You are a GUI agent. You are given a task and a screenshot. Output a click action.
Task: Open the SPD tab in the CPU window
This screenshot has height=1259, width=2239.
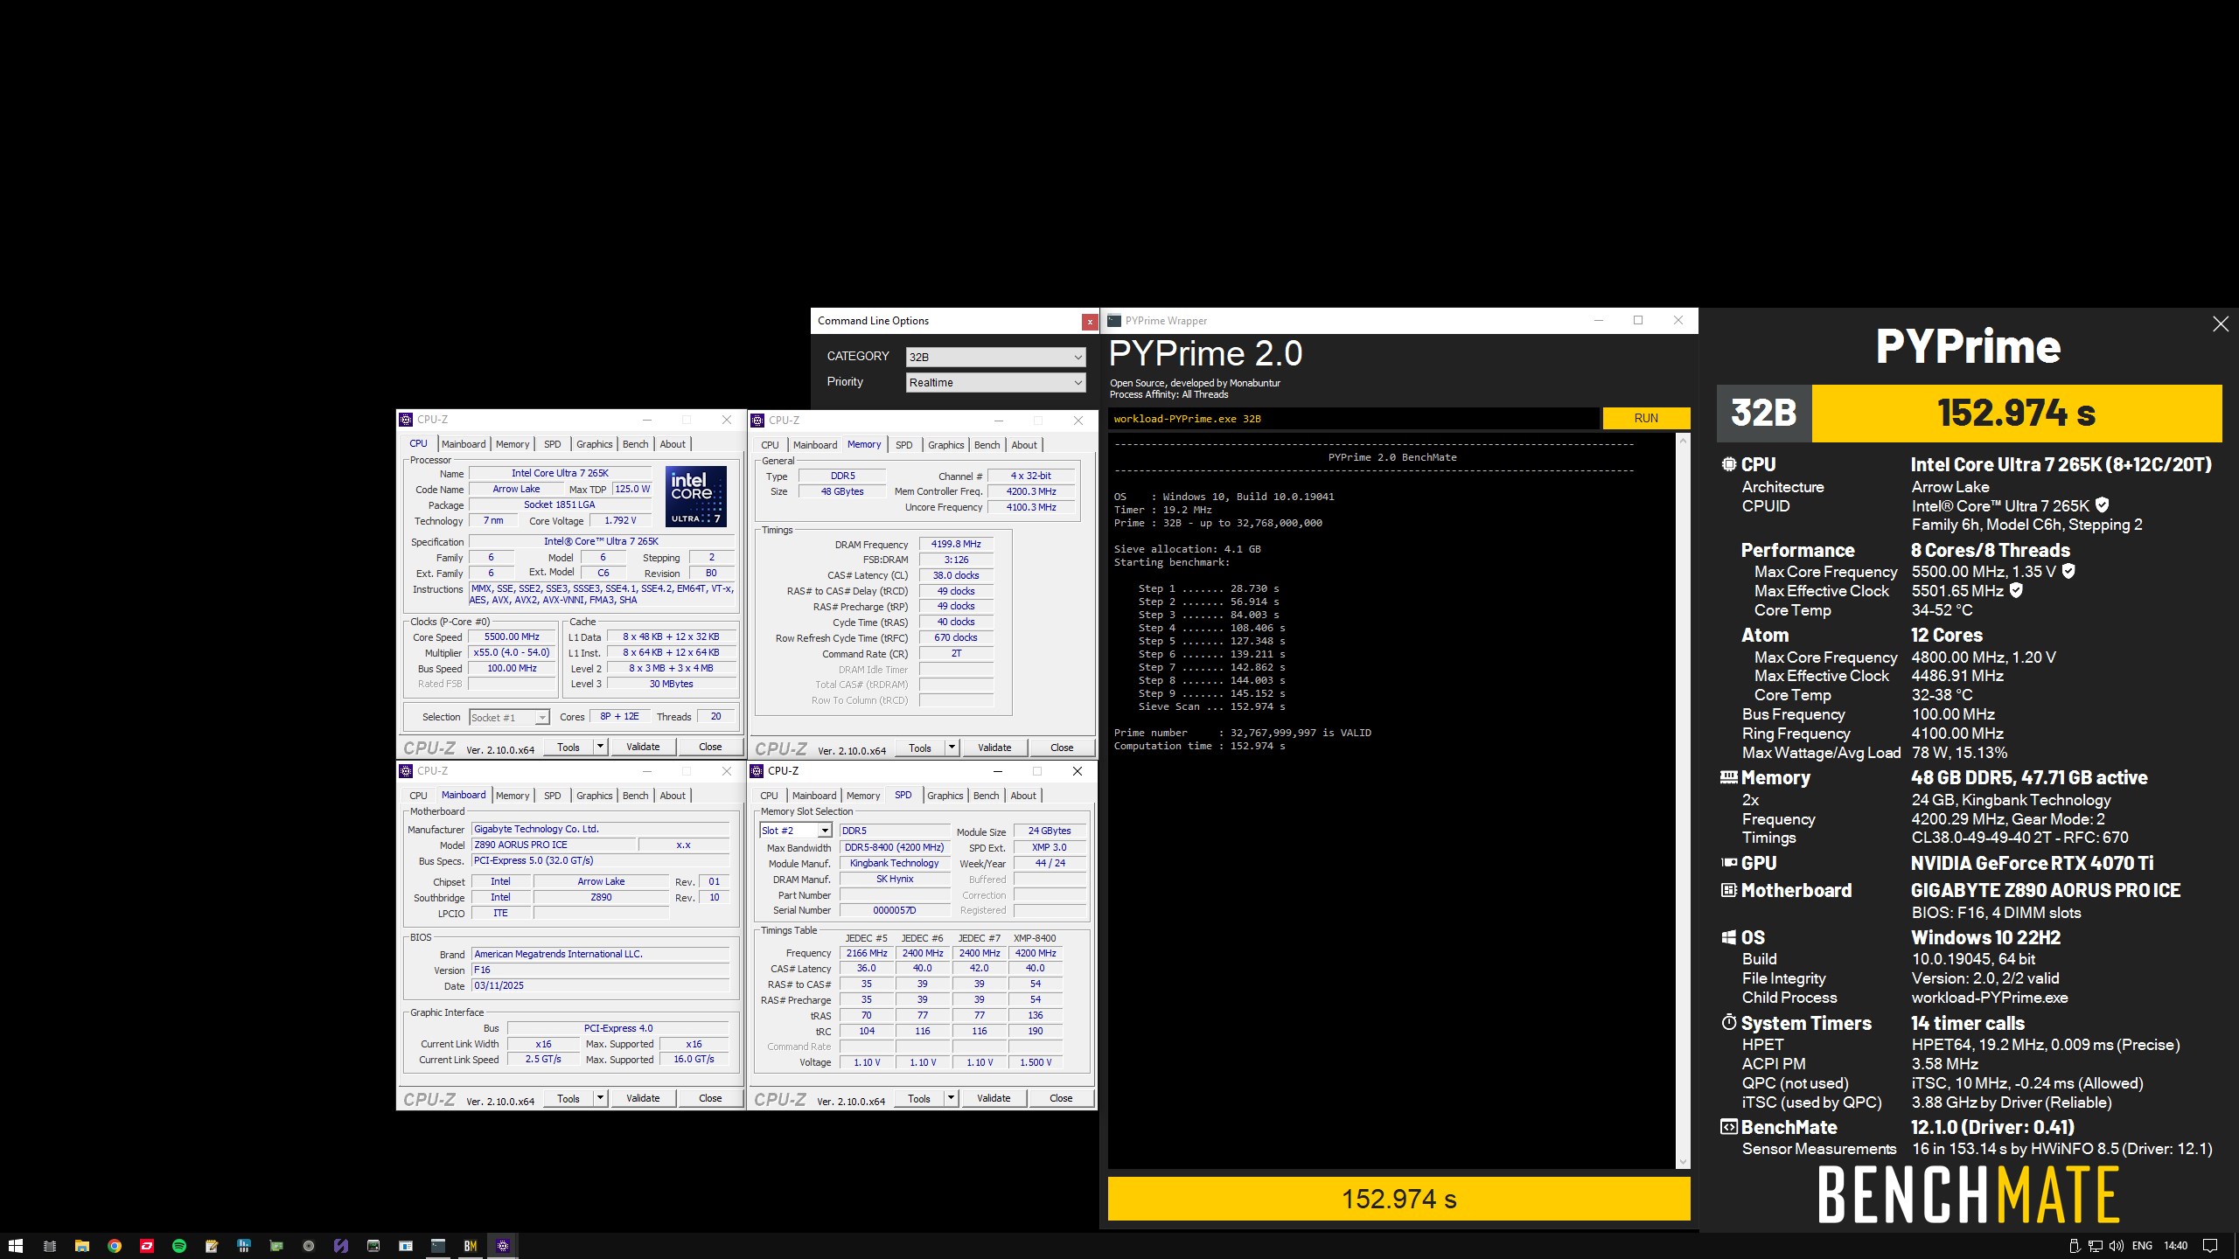tap(553, 444)
